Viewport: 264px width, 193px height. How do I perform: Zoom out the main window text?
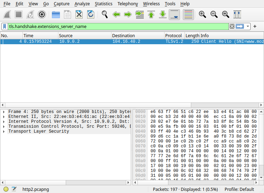pos(214,14)
